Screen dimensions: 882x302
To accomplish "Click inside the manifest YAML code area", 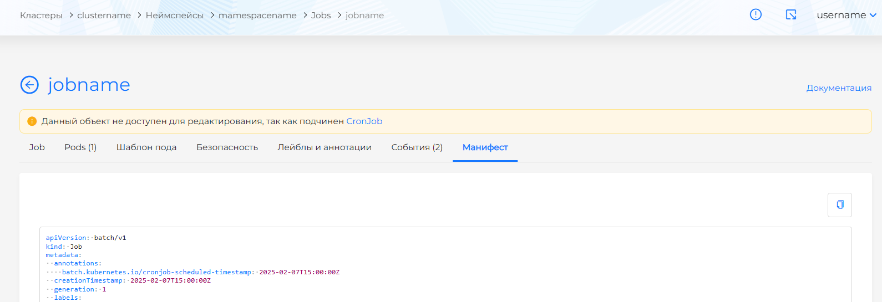I will pos(444,266).
